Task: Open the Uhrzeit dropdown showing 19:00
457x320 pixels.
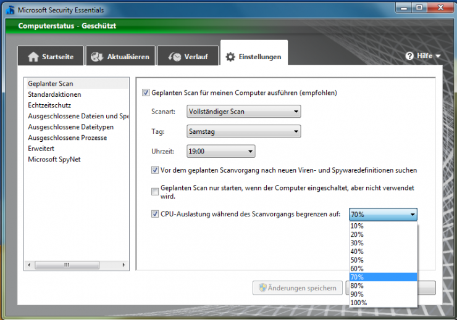Action: [221, 151]
